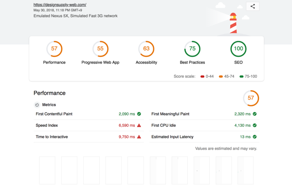This screenshot has height=189, width=292.
Task: Jump to Best Practices via its label
Action: (x=192, y=62)
